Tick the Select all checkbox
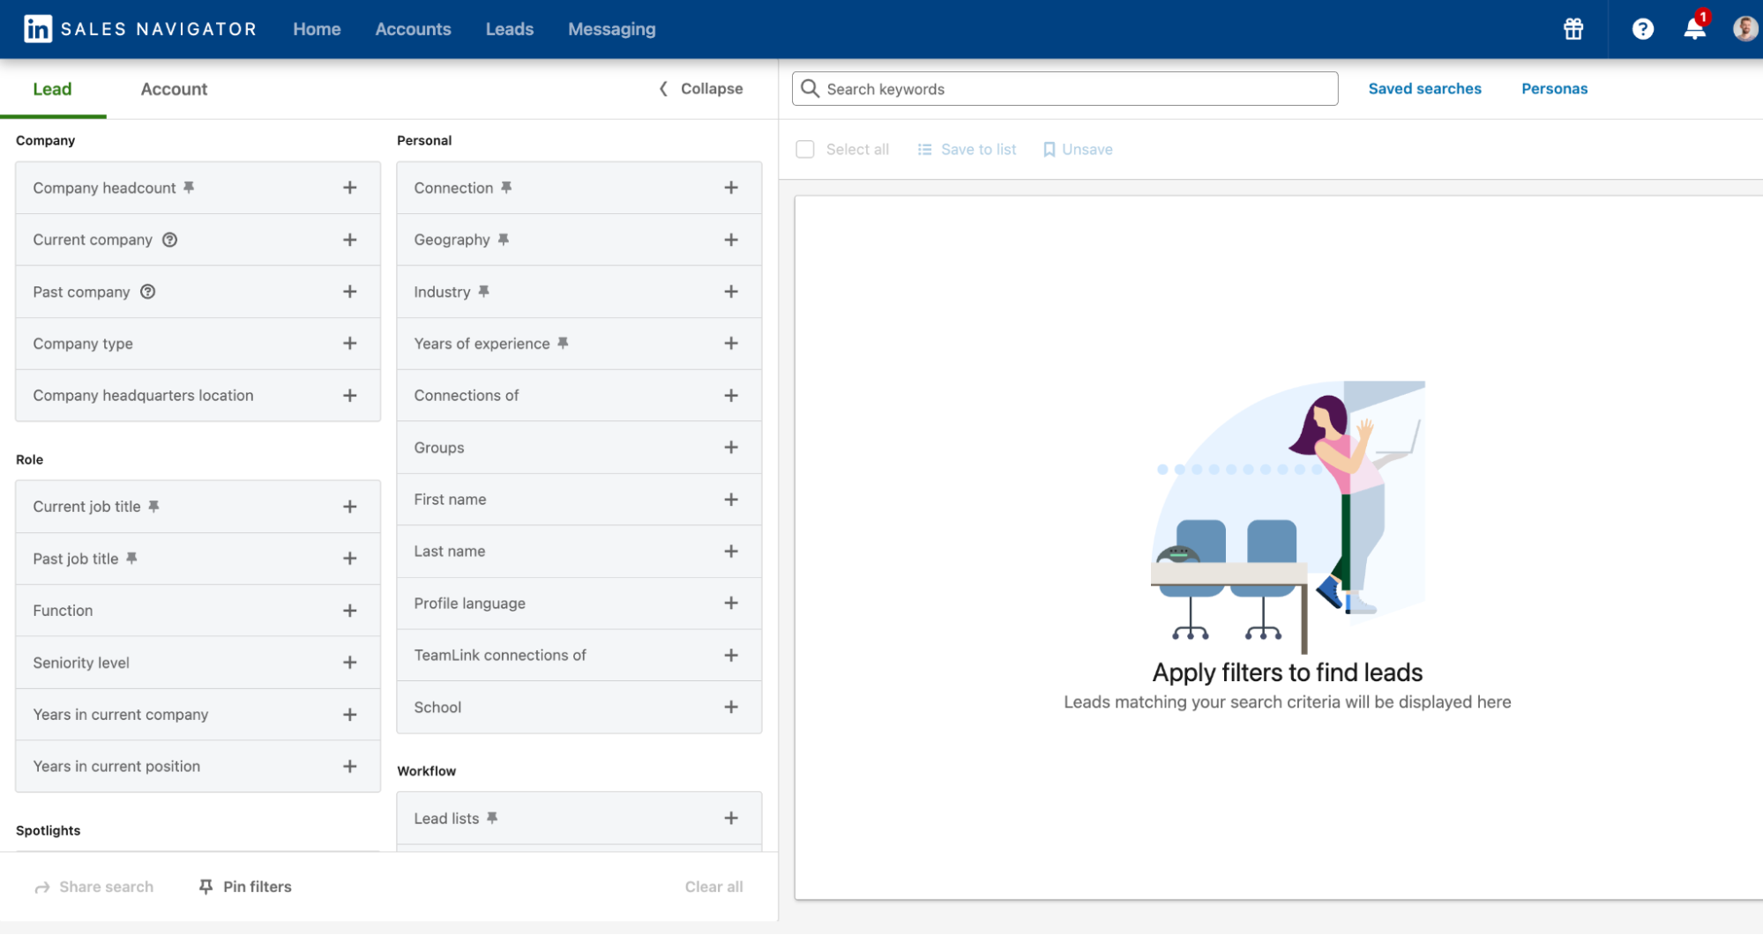The image size is (1763, 935). click(805, 150)
